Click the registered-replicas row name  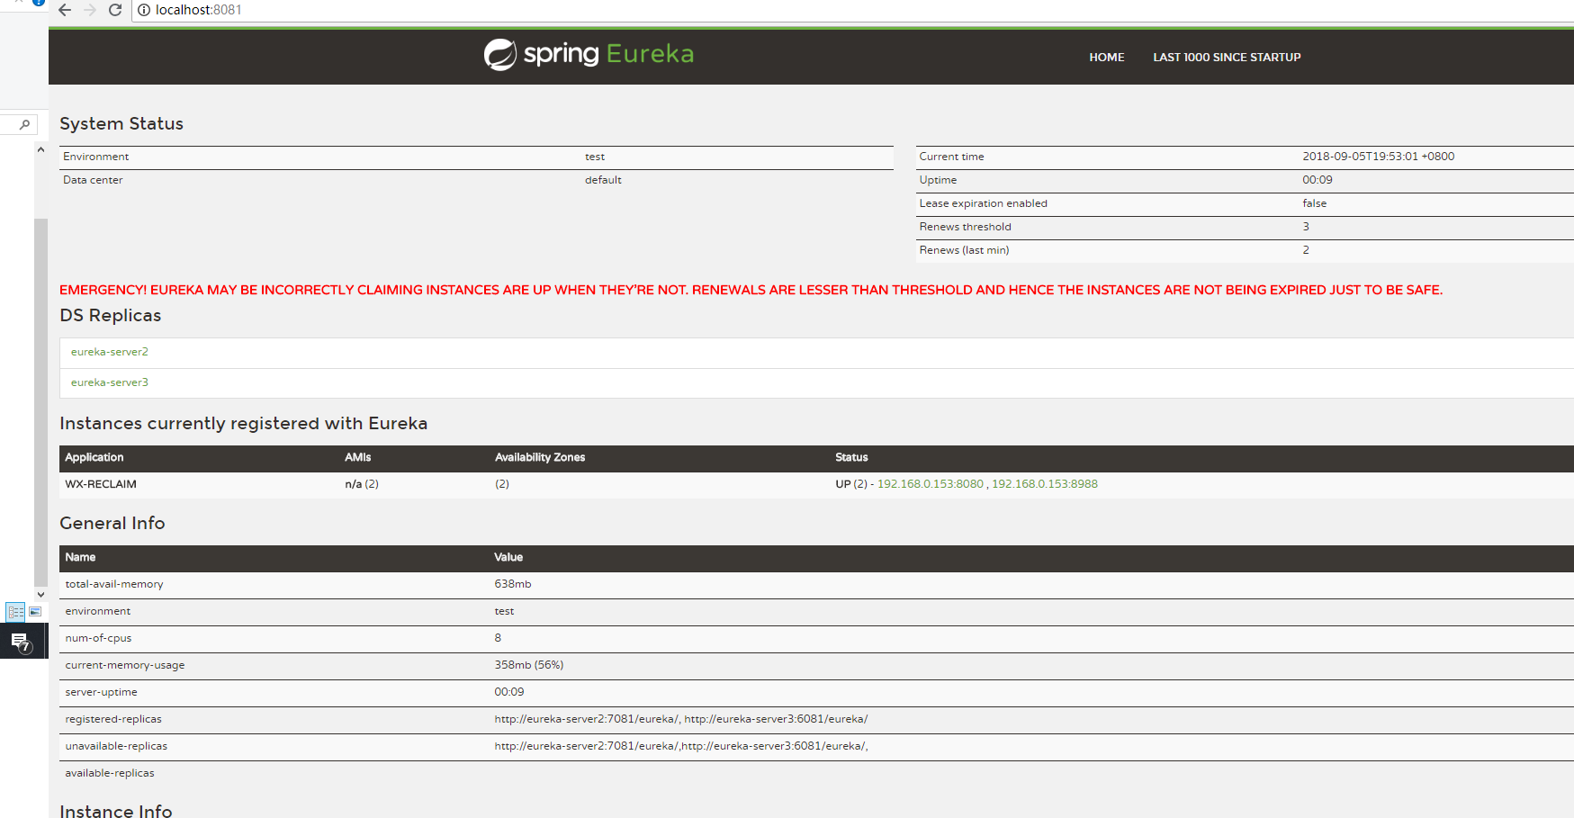(113, 719)
